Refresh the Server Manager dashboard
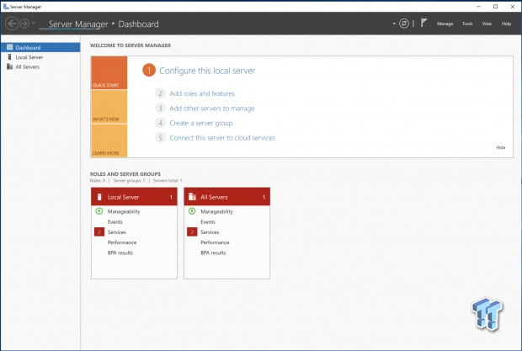The image size is (522, 351). [404, 24]
